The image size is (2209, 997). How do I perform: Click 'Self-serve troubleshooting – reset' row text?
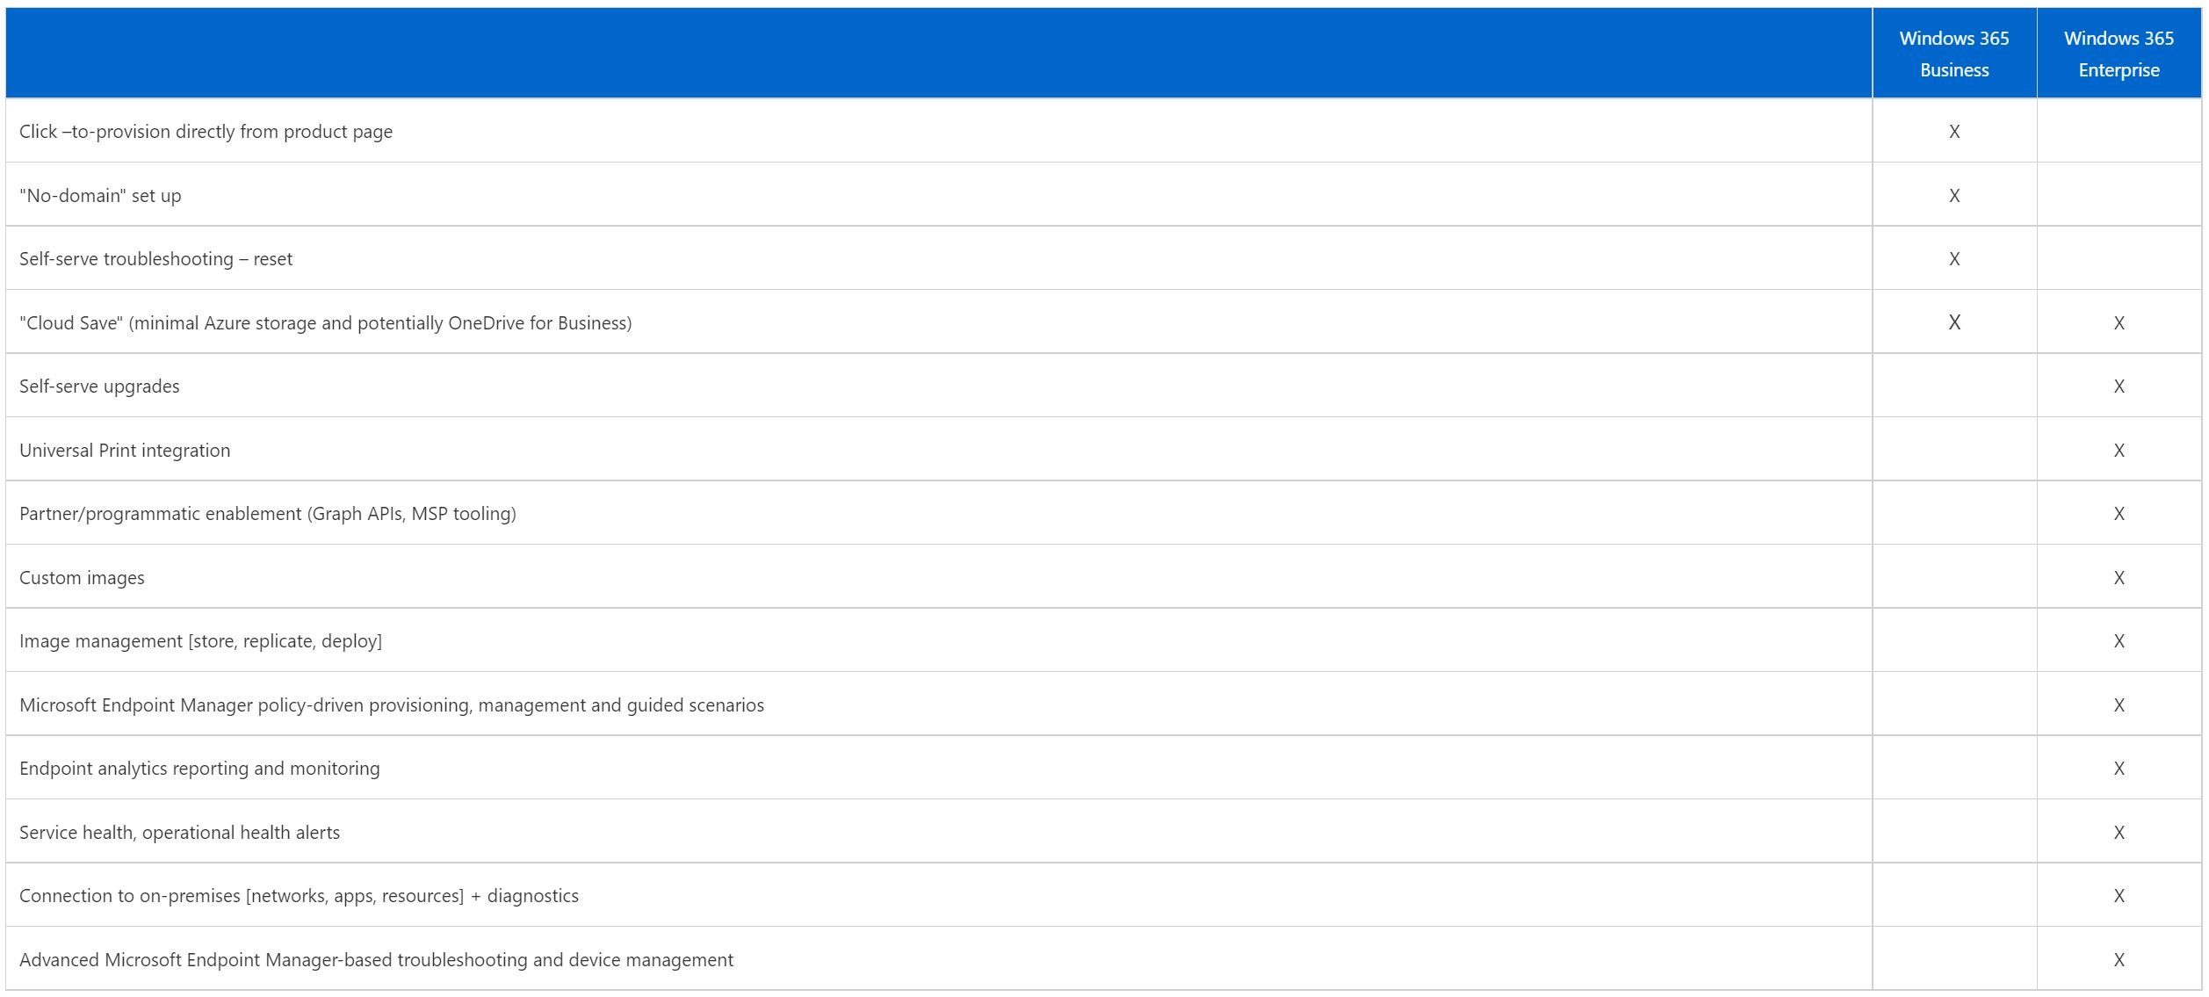pos(155,259)
